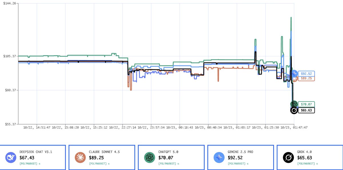Select the $65.63 value tag on the chart
343x170 pixels.
click(x=306, y=110)
